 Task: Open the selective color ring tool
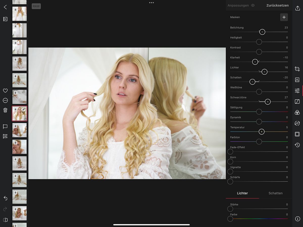coord(297,123)
